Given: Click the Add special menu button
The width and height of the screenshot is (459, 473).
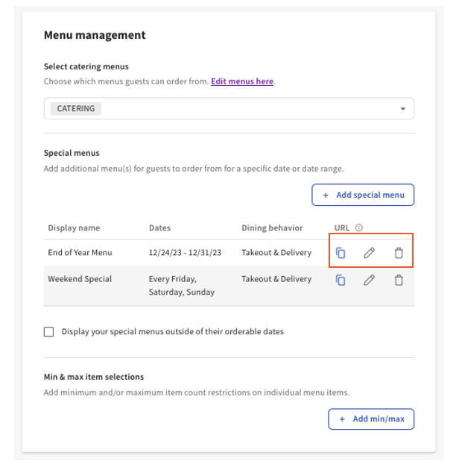Looking at the screenshot, I should click(363, 195).
